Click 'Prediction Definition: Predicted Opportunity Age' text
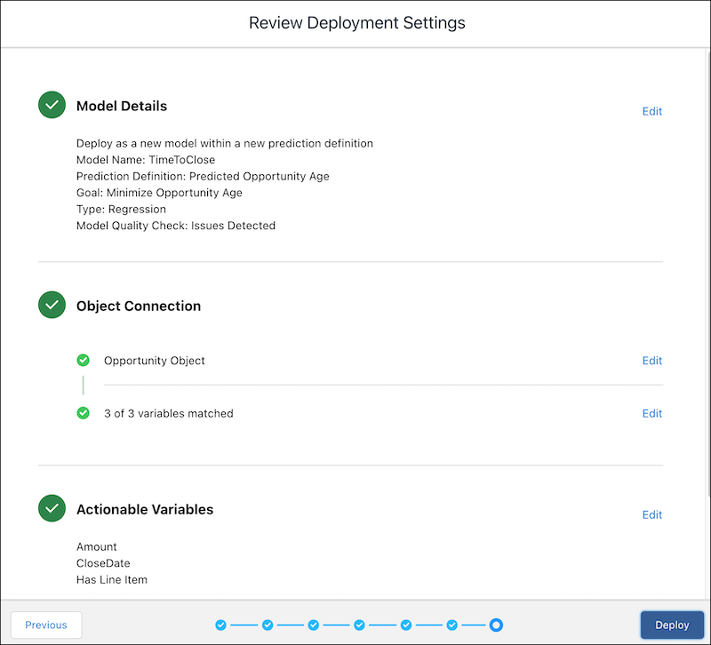Image resolution: width=711 pixels, height=645 pixels. pyautogui.click(x=203, y=176)
